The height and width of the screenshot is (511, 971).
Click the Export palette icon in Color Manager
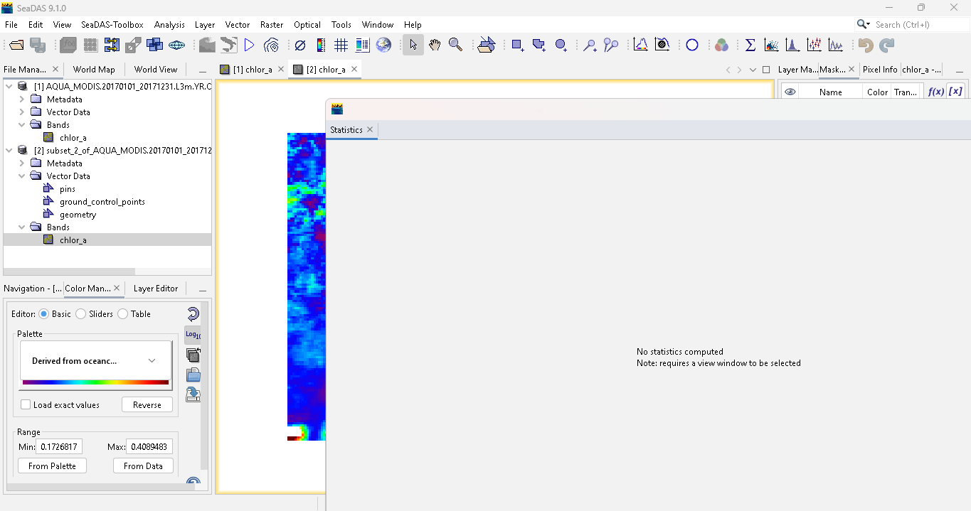tap(193, 394)
